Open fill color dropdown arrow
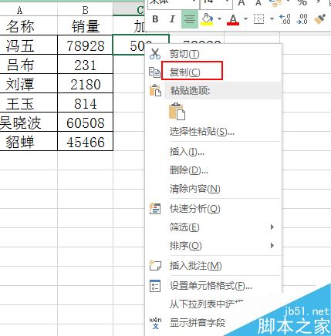This screenshot has height=336, width=331. (219, 19)
